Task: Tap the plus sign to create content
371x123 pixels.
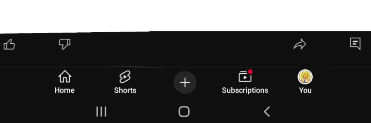Action: point(185,83)
